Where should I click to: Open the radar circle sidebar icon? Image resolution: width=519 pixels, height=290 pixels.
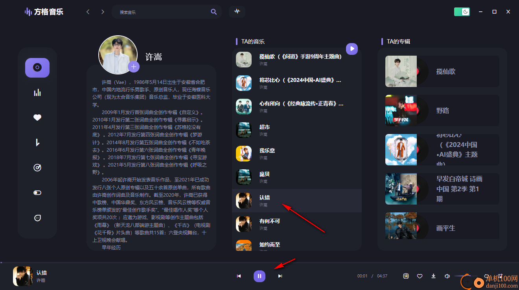pos(37,168)
